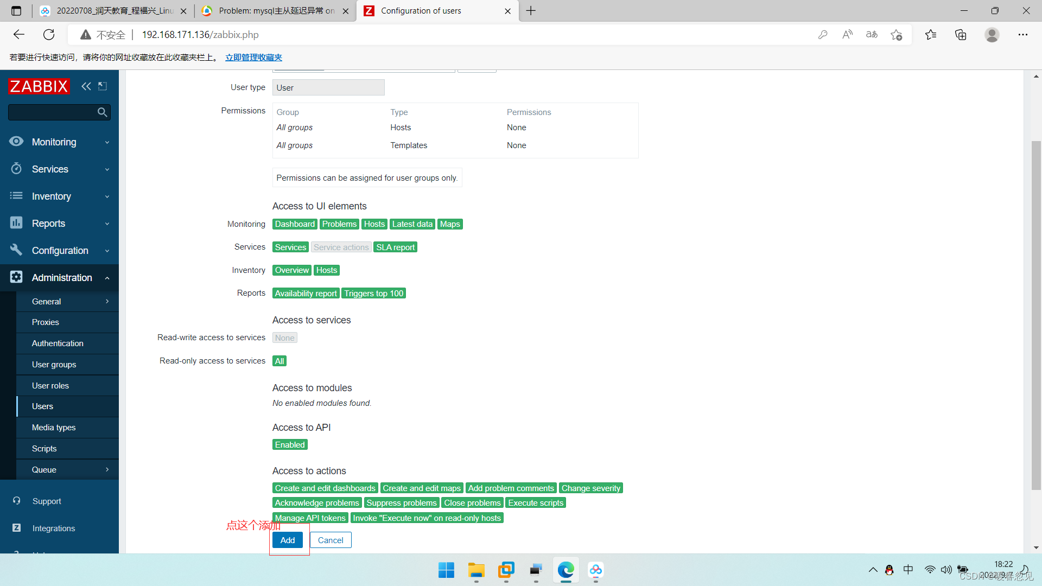
Task: Select User roles menu item
Action: 50,385
